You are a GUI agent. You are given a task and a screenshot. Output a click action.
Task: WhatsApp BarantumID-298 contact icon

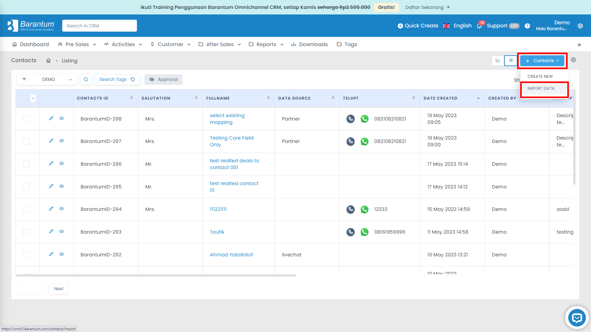pyautogui.click(x=364, y=119)
